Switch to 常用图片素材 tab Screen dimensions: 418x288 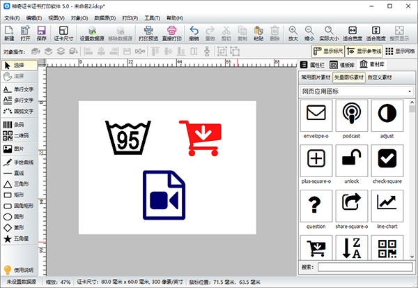316,77
